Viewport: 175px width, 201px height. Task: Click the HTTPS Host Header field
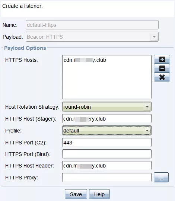click(107, 166)
